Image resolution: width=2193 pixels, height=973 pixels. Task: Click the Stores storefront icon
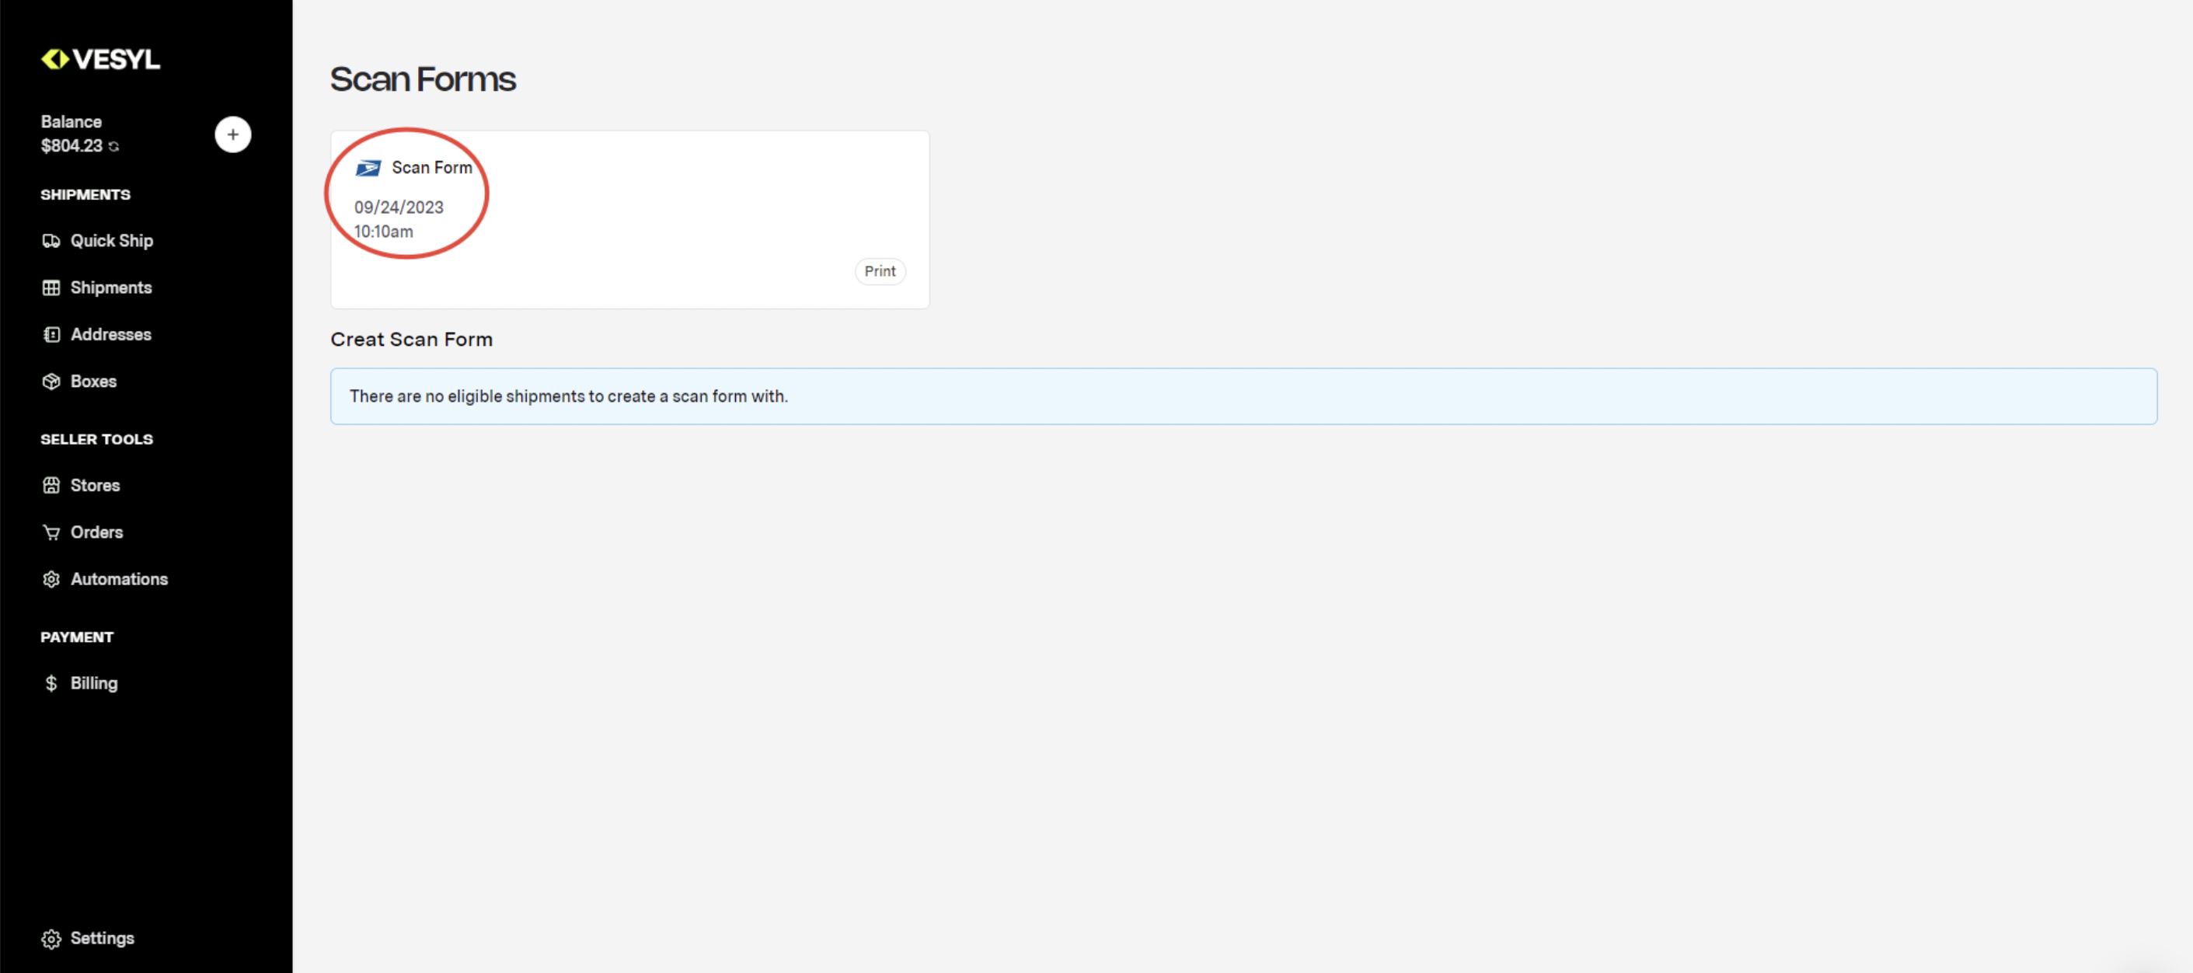click(x=51, y=485)
